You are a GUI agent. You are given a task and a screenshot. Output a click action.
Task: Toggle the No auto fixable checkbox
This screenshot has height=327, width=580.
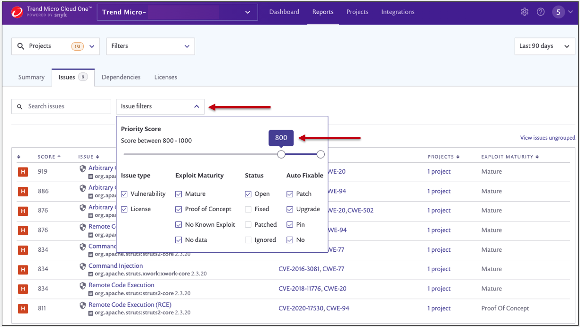coord(290,240)
